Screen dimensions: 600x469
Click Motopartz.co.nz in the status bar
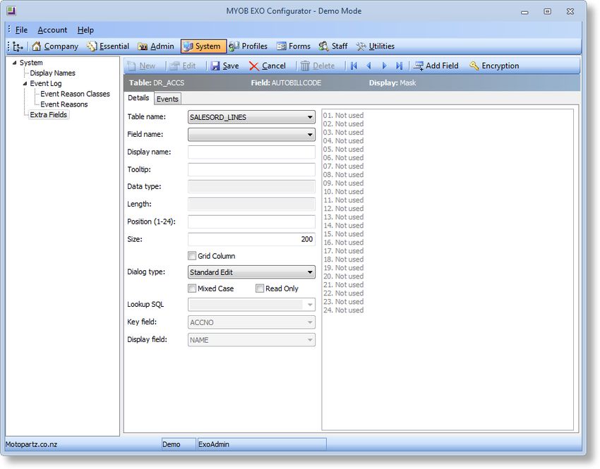tap(31, 444)
